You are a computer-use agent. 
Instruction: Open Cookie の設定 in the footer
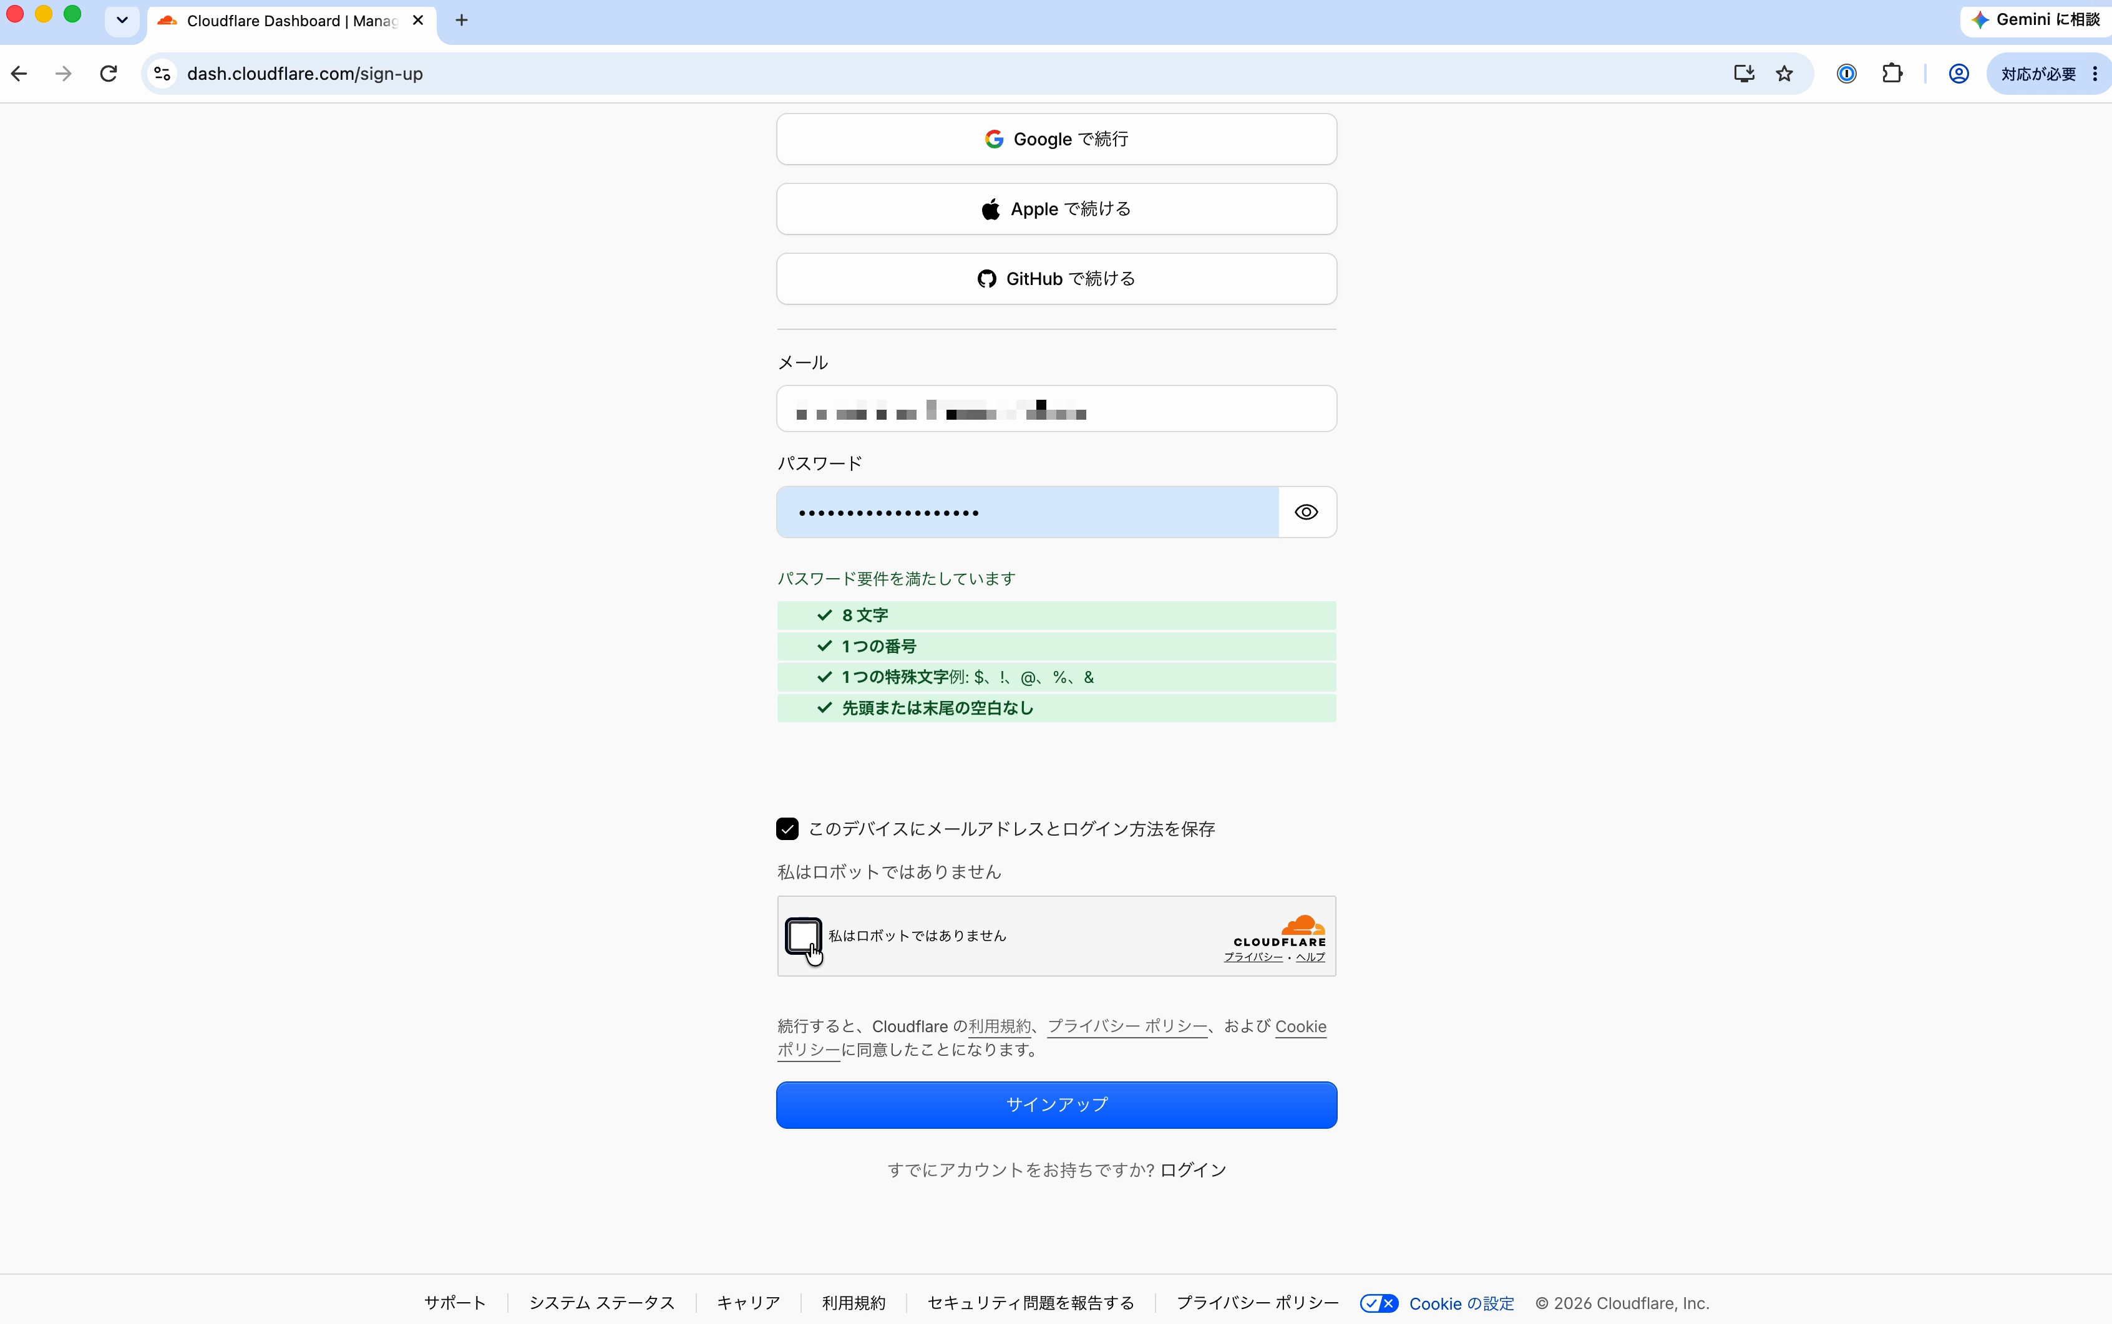coord(1461,1303)
